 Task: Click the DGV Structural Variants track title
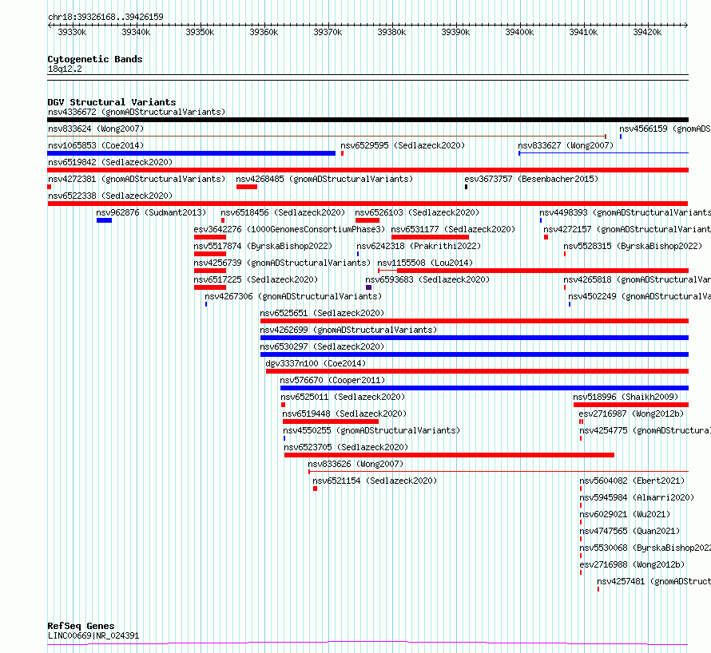tap(112, 102)
